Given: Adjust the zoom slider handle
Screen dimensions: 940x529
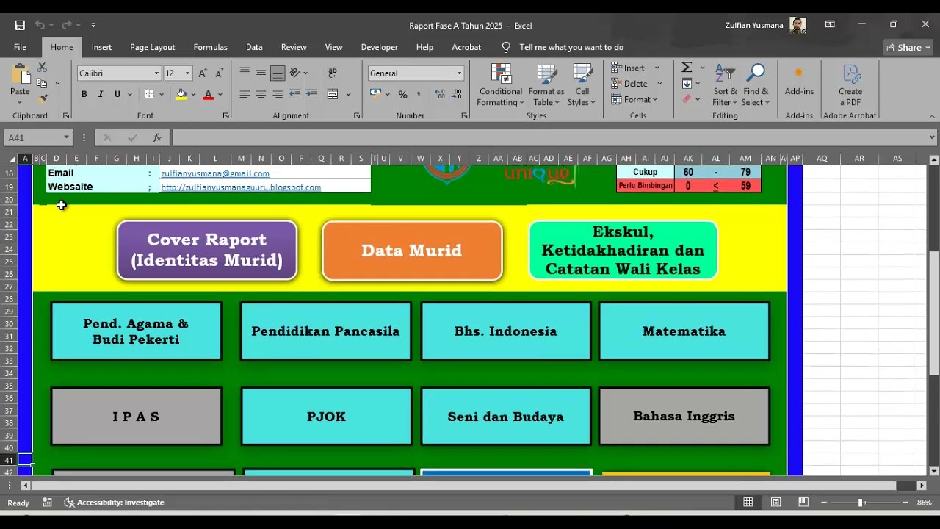Looking at the screenshot, I should tap(861, 503).
